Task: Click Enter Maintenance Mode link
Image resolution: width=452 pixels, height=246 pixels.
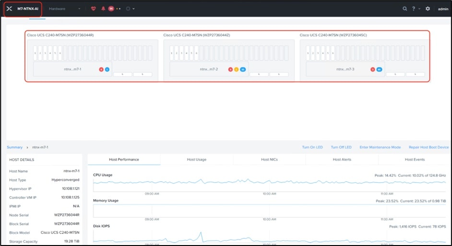Action: point(380,147)
